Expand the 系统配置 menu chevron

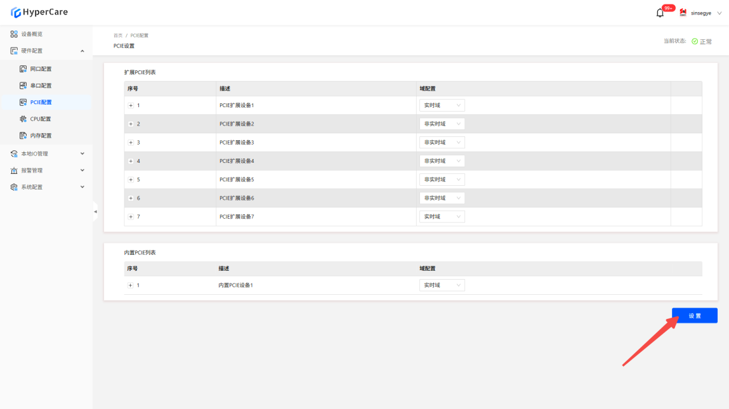tap(82, 187)
